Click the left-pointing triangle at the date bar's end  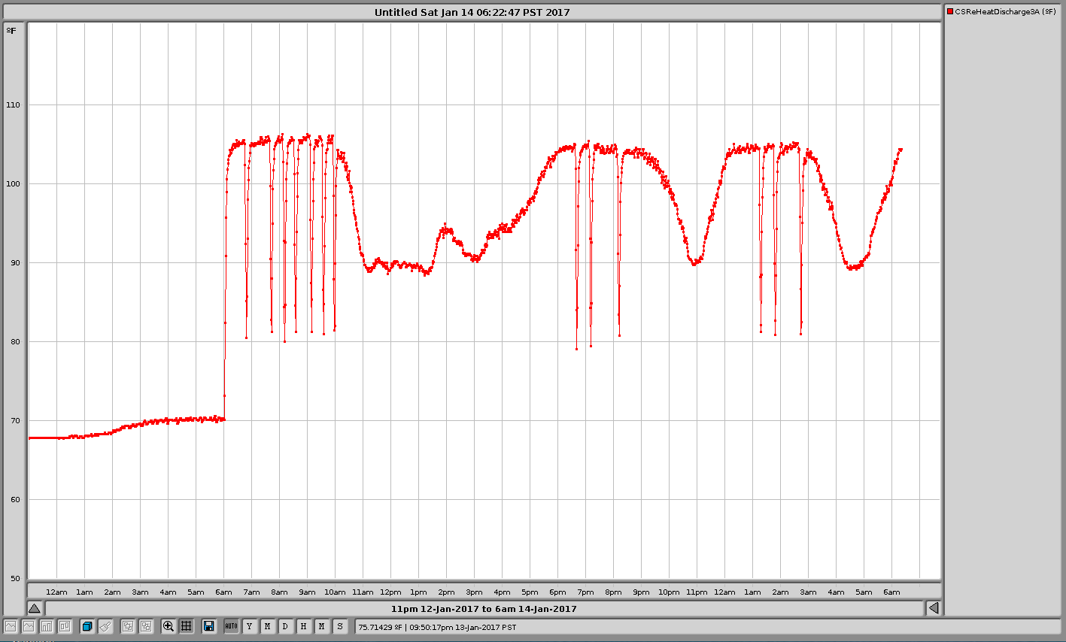(x=933, y=608)
